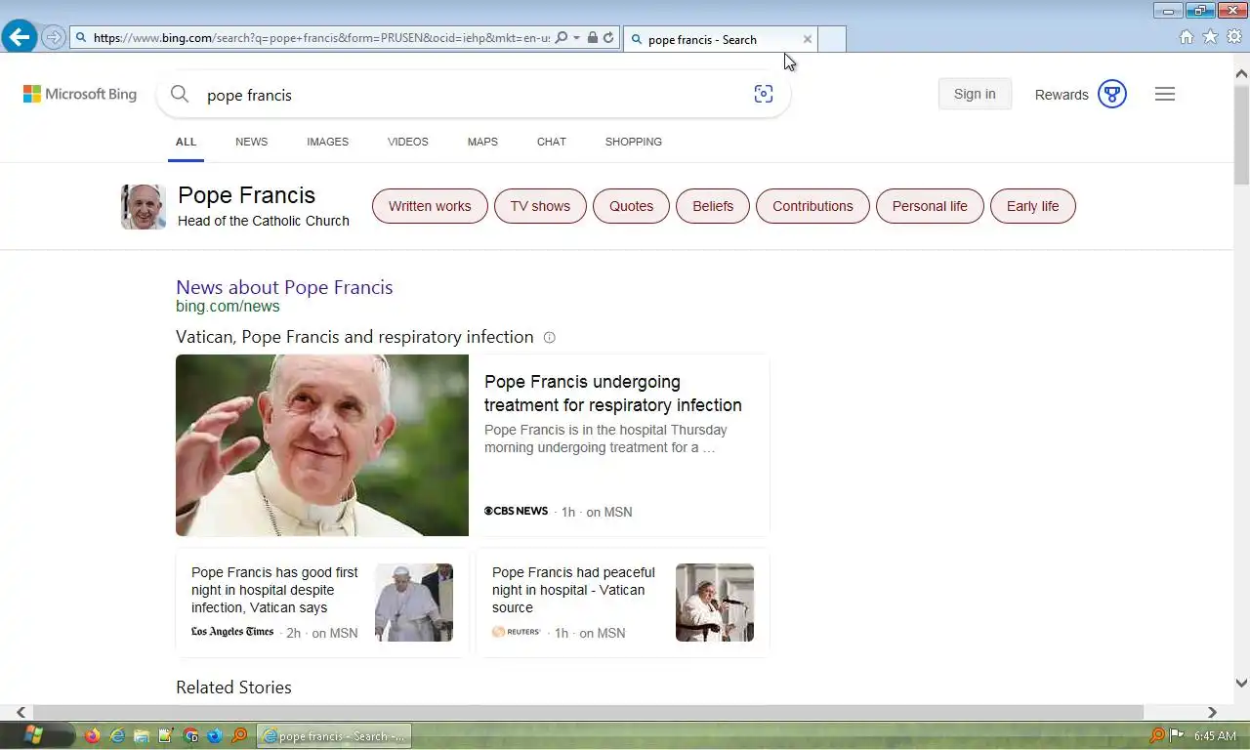Select the 'Contributions' chip

click(x=812, y=206)
